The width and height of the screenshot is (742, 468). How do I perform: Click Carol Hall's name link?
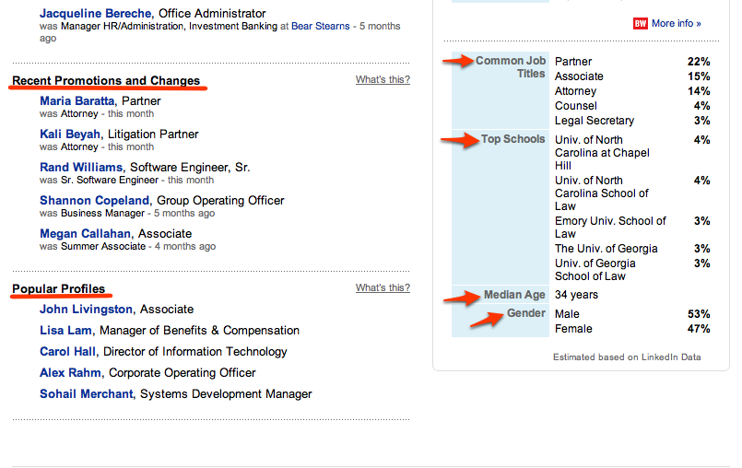click(x=67, y=352)
